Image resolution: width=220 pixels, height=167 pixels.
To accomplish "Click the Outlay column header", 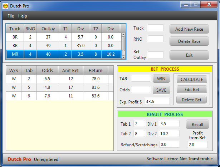I will coord(48,29).
